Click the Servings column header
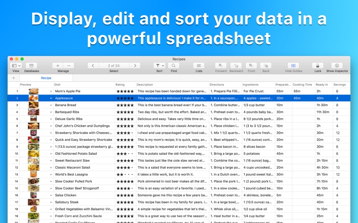 (341, 85)
